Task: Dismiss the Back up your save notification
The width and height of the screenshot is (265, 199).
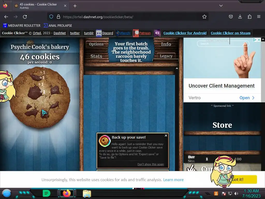Action: [x=166, y=136]
